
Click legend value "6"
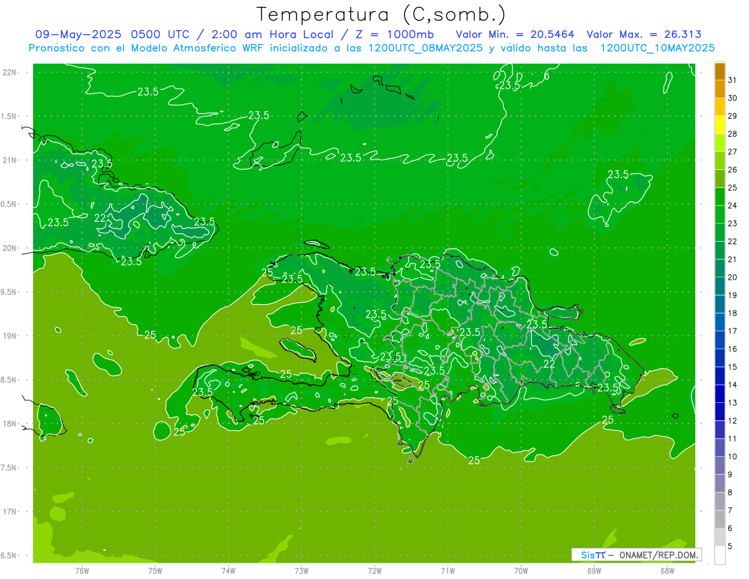click(x=730, y=528)
